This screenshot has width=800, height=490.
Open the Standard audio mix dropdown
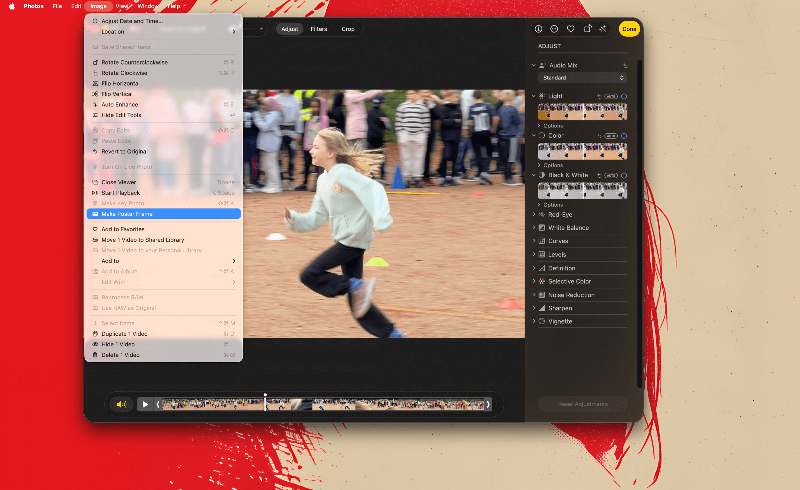click(x=582, y=78)
